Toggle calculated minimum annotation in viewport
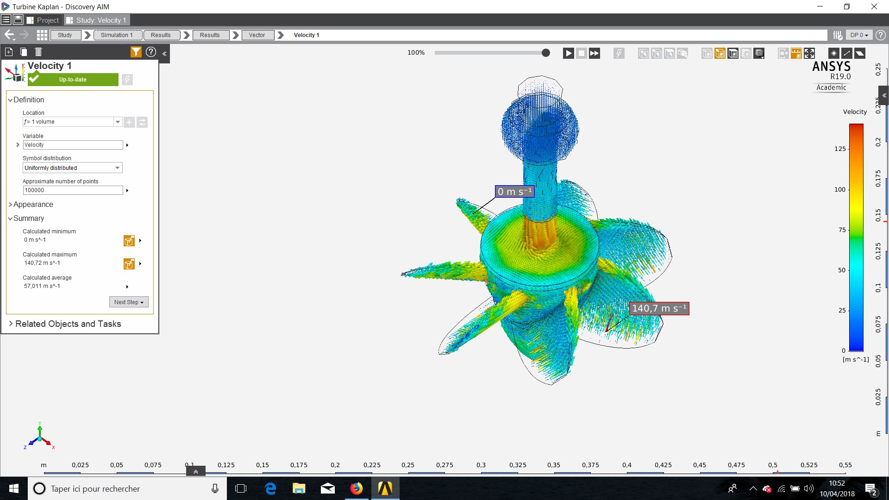This screenshot has width=889, height=500. point(129,241)
